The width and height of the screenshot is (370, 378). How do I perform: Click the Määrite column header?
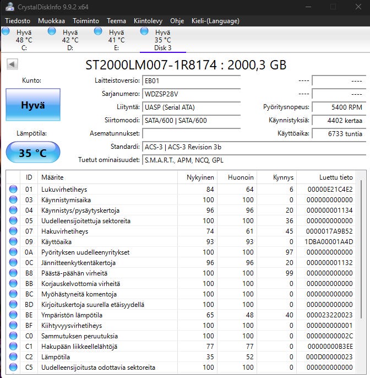[108, 177]
